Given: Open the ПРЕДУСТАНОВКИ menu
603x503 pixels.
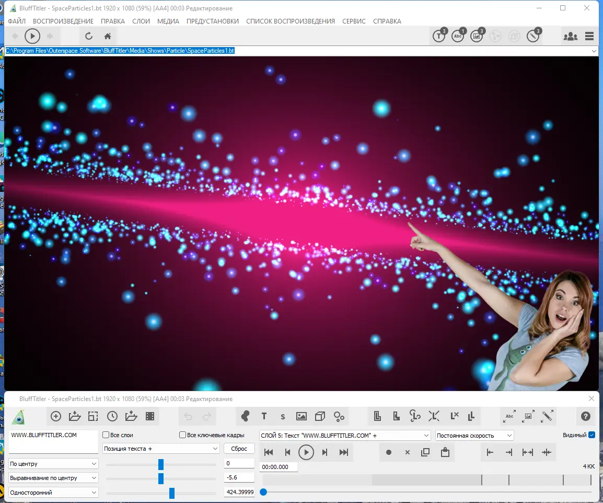Looking at the screenshot, I should point(212,21).
